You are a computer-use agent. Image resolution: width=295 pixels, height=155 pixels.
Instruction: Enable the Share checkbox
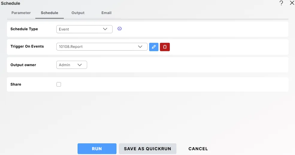59,84
